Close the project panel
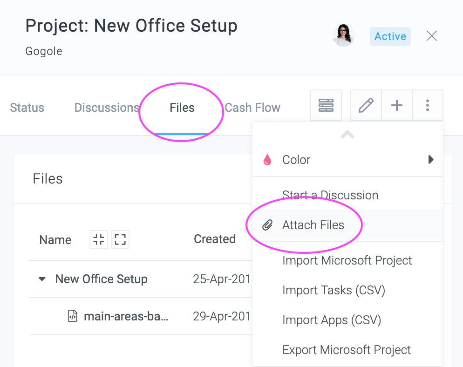Screen dimensions: 463x367 click(x=432, y=36)
